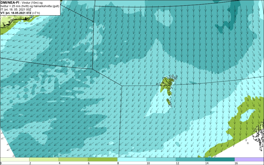Screen dimensions: 264x165
Task: Click the 12–14 m/s teal legend swatch
Action: pos(190,159)
